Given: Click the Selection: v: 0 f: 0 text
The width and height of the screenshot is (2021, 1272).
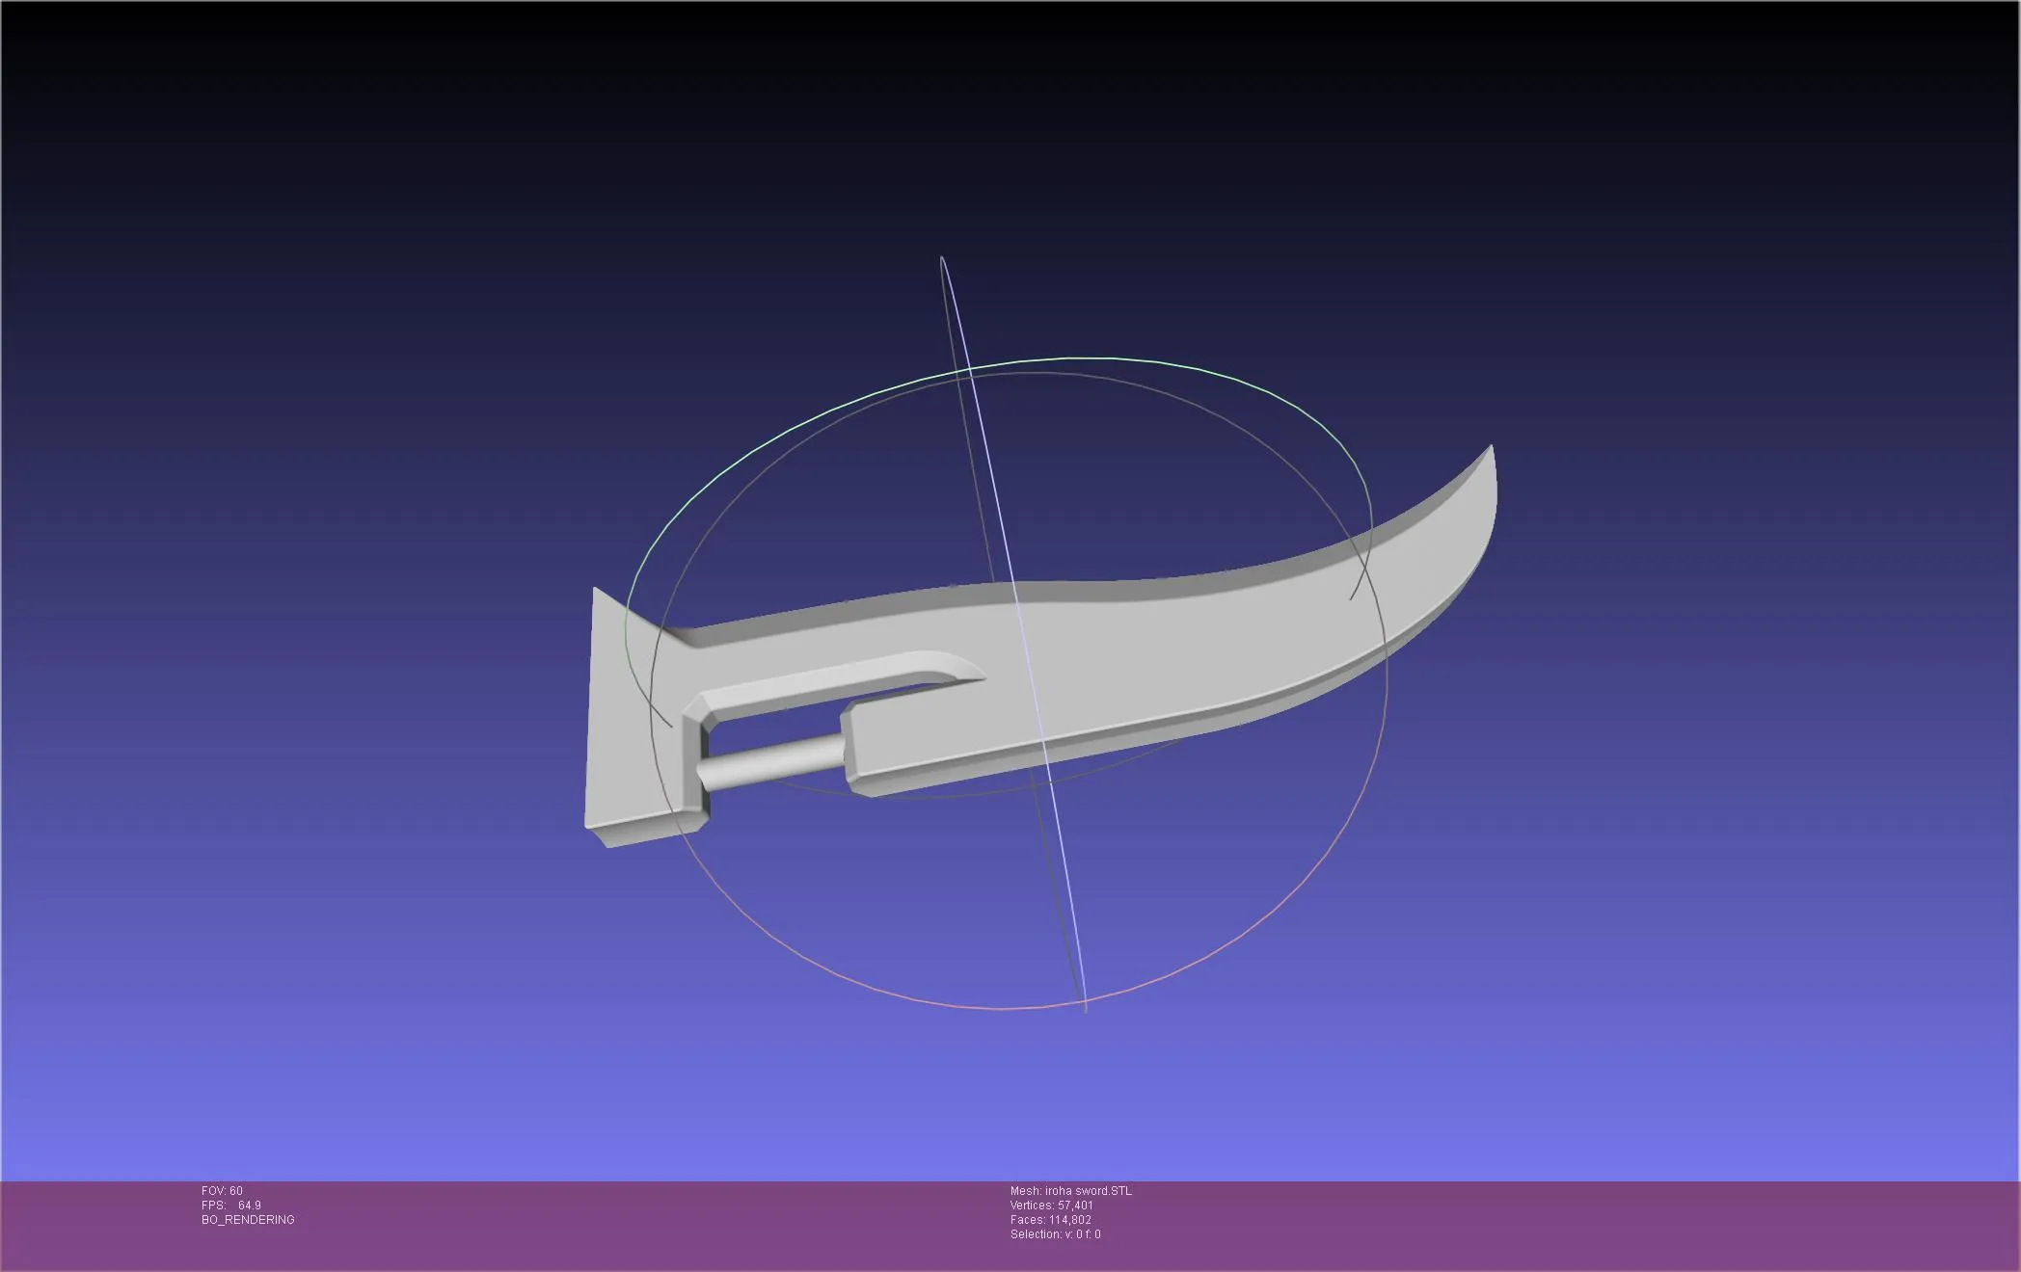Looking at the screenshot, I should pyautogui.click(x=1056, y=1234).
